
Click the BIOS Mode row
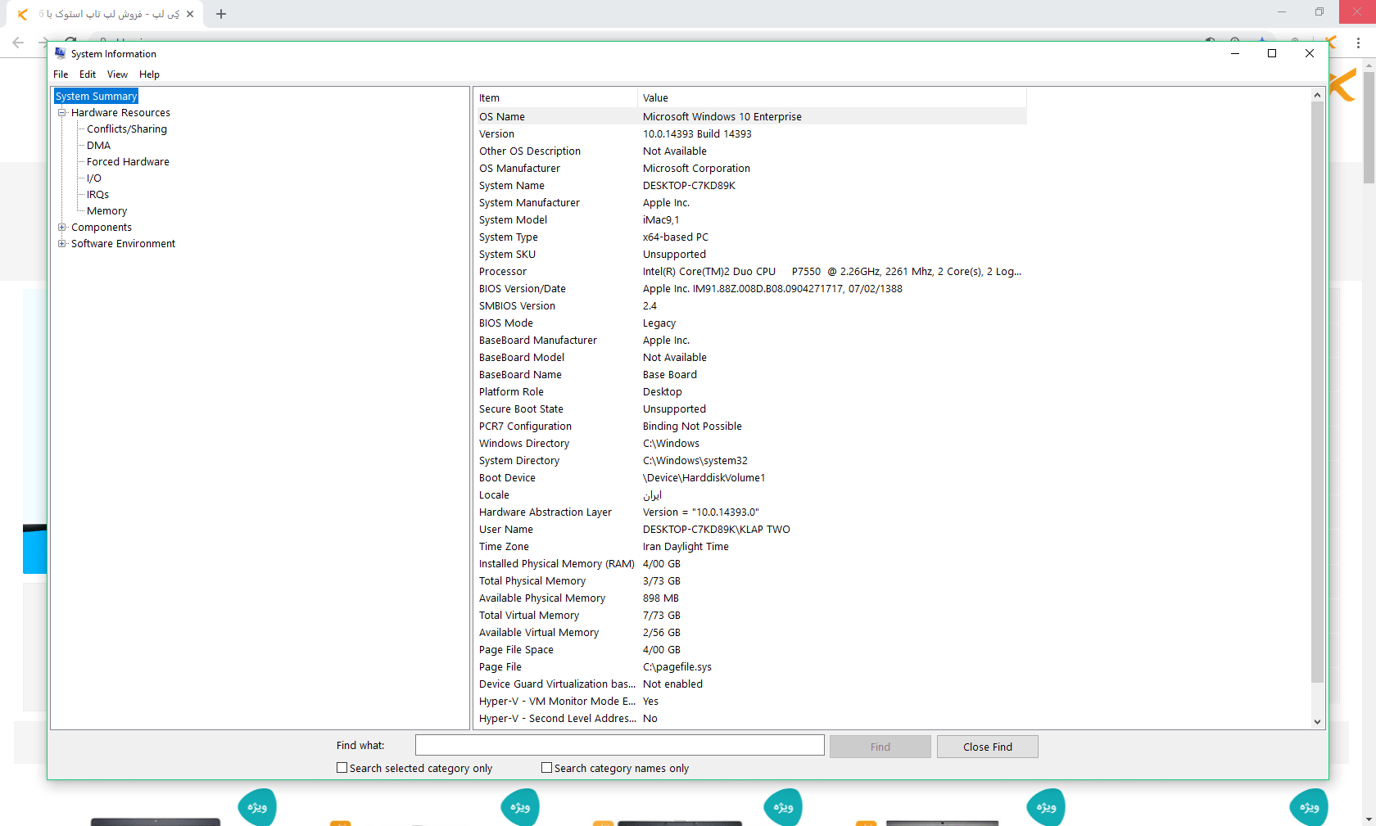[x=751, y=323]
